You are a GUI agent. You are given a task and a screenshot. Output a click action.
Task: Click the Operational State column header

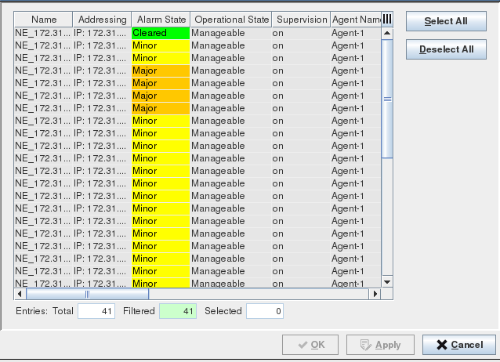pos(230,19)
